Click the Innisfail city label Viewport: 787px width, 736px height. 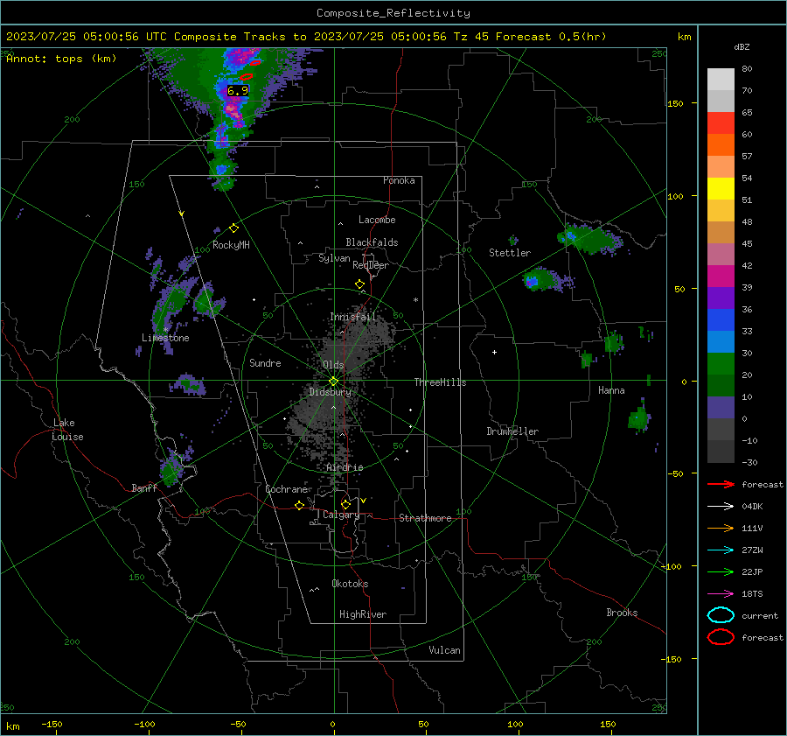pos(352,317)
